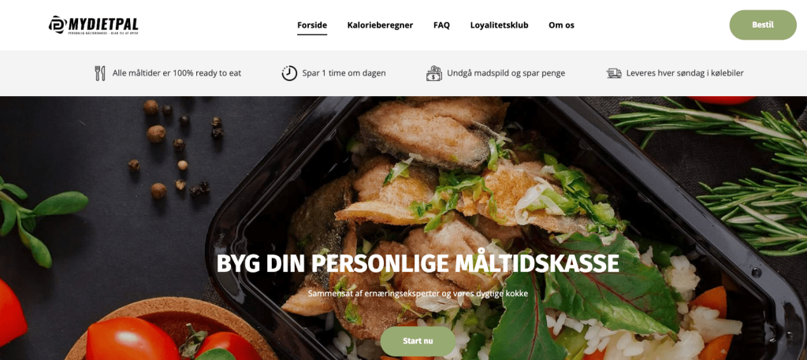Viewport: 807px width, 360px height.
Task: Select 'Alle måltider er 100% ready to eat' text
Action: (x=177, y=73)
